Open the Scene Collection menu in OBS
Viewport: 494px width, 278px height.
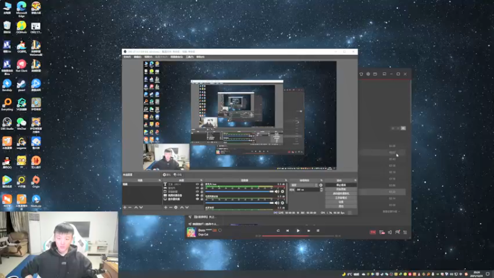177,57
